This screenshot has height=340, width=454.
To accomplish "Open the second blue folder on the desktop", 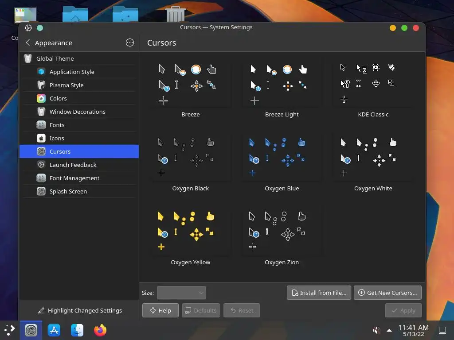I will pyautogui.click(x=125, y=14).
